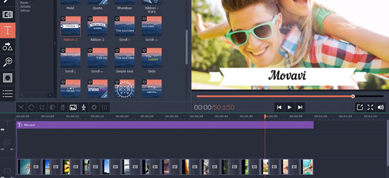Select the last video clip on timeline
The image size is (389, 178).
307,167
